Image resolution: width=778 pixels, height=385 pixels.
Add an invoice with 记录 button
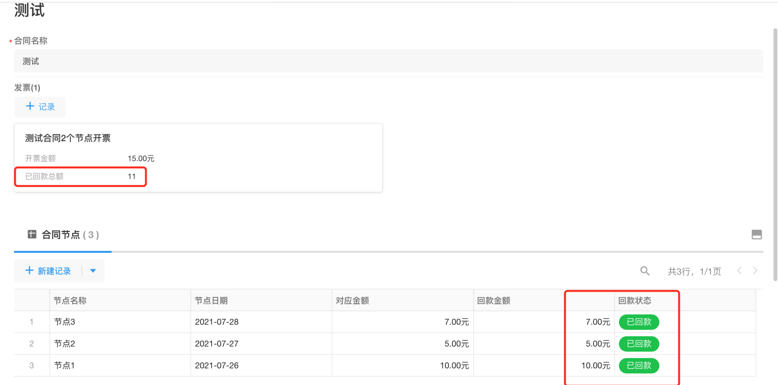(x=40, y=107)
